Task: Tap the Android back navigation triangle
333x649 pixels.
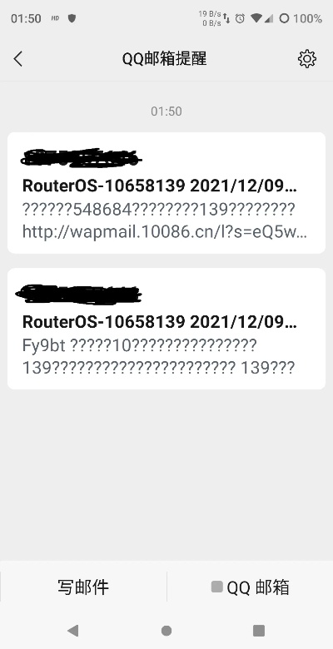Action: 73,630
